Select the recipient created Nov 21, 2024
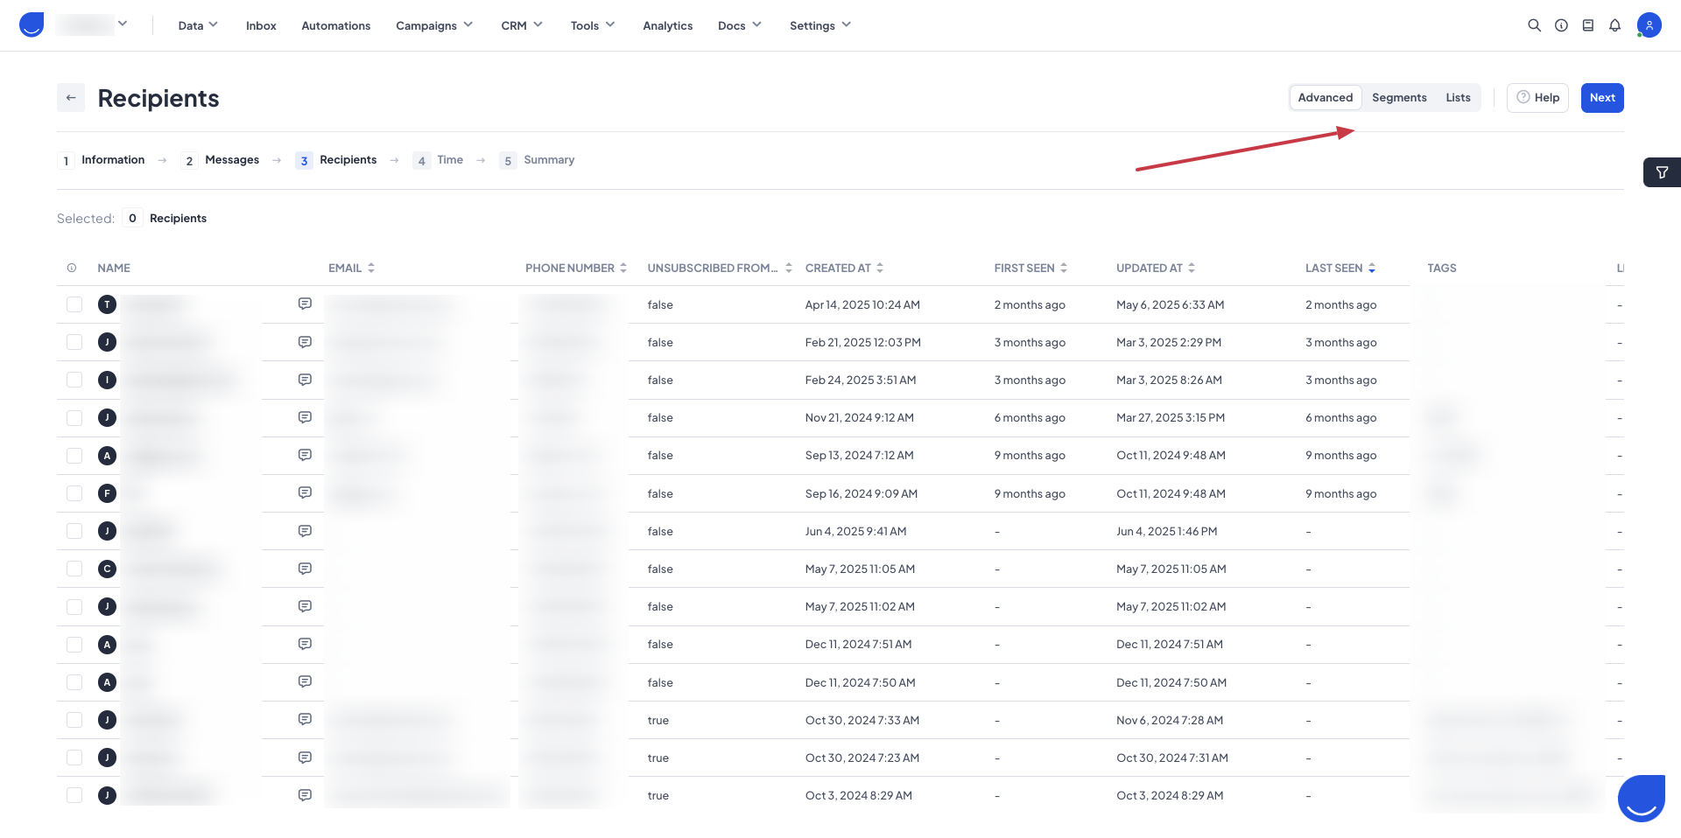This screenshot has height=838, width=1681. point(74,418)
